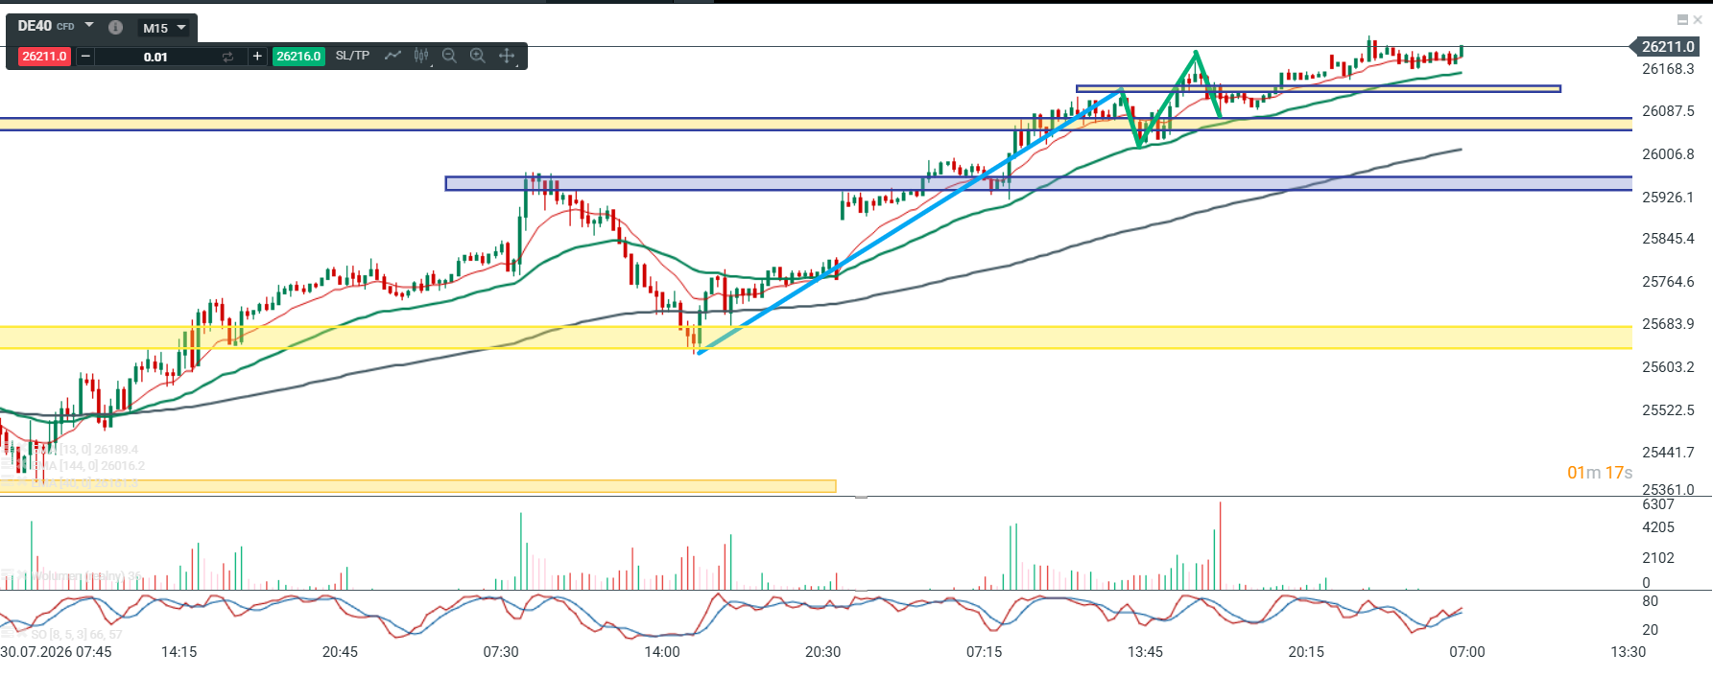Toggle the volume unit swap icon
This screenshot has width=1713, height=677.
pos(227,57)
